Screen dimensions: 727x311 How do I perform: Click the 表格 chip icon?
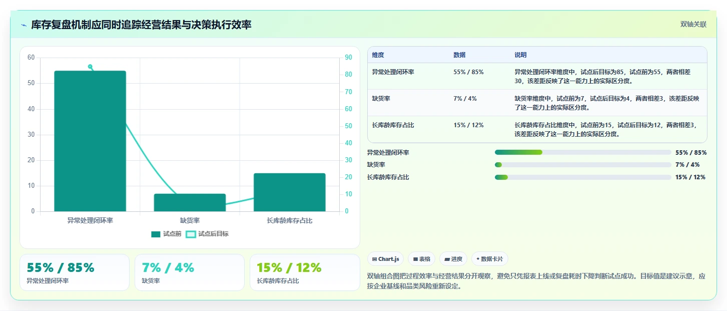pyautogui.click(x=415, y=259)
